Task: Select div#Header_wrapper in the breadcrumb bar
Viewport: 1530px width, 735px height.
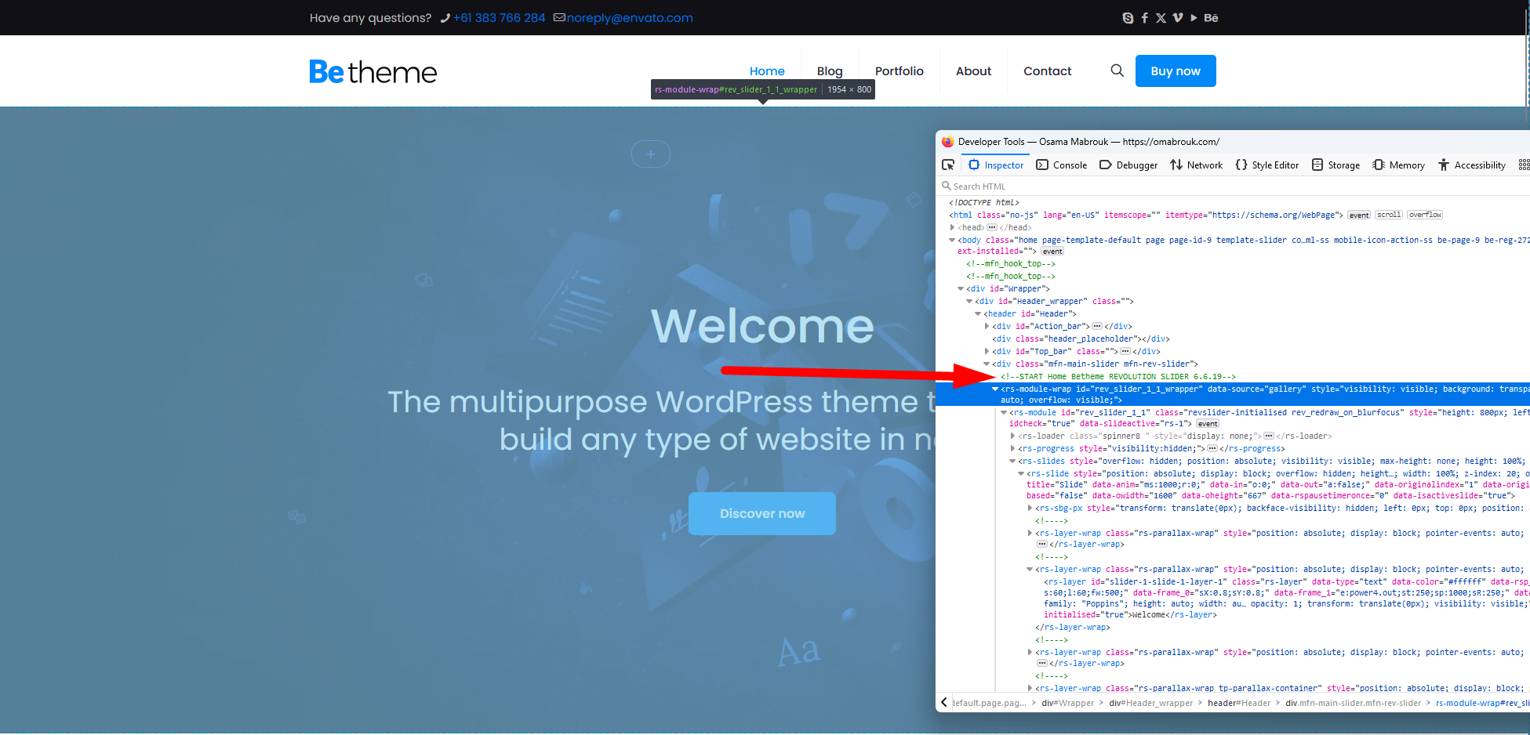Action: point(1150,703)
